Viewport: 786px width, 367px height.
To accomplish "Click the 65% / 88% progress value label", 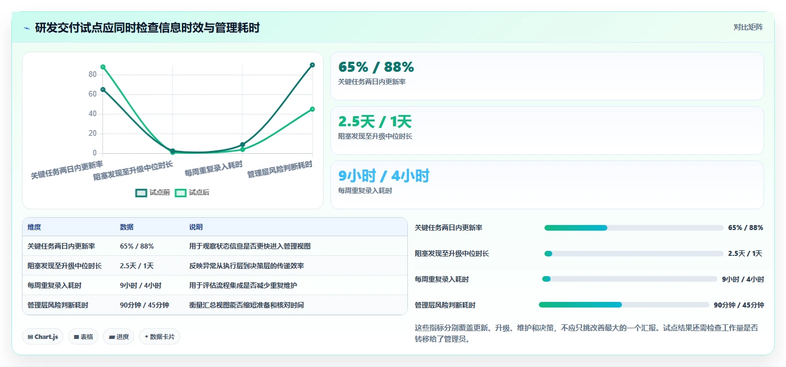I will pyautogui.click(x=746, y=228).
